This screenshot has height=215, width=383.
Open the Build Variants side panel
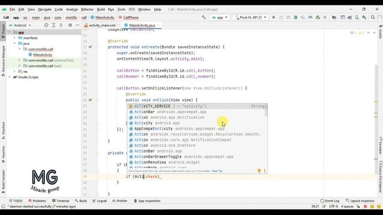pos(3,182)
